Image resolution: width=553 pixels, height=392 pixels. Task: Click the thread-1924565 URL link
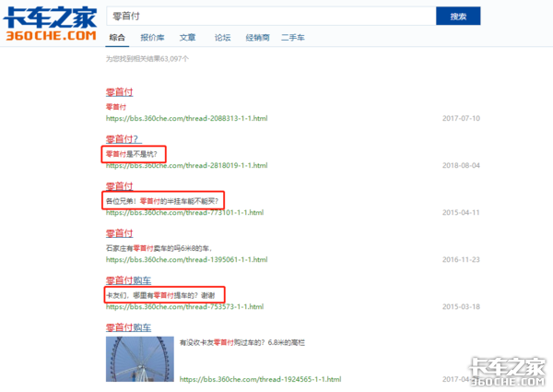[x=260, y=379]
